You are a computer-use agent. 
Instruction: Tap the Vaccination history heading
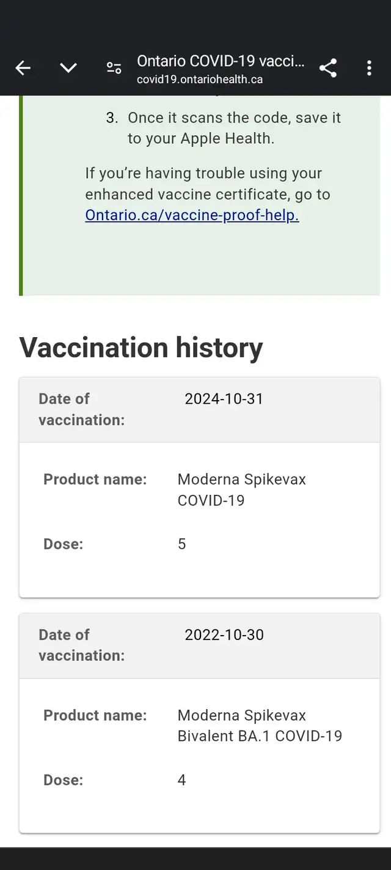(x=141, y=348)
